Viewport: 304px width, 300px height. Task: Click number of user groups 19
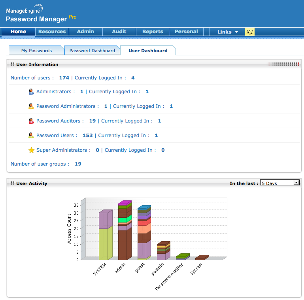coord(78,164)
